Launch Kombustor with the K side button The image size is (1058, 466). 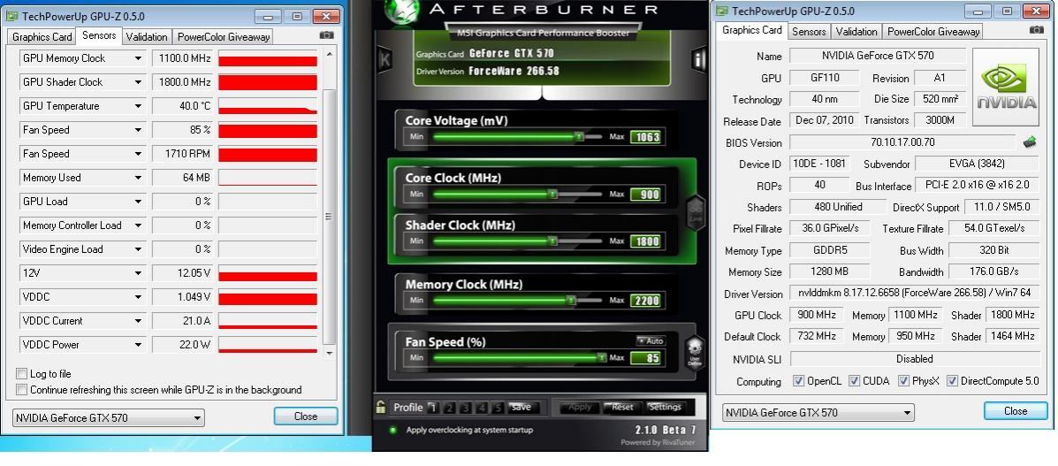pyautogui.click(x=385, y=58)
